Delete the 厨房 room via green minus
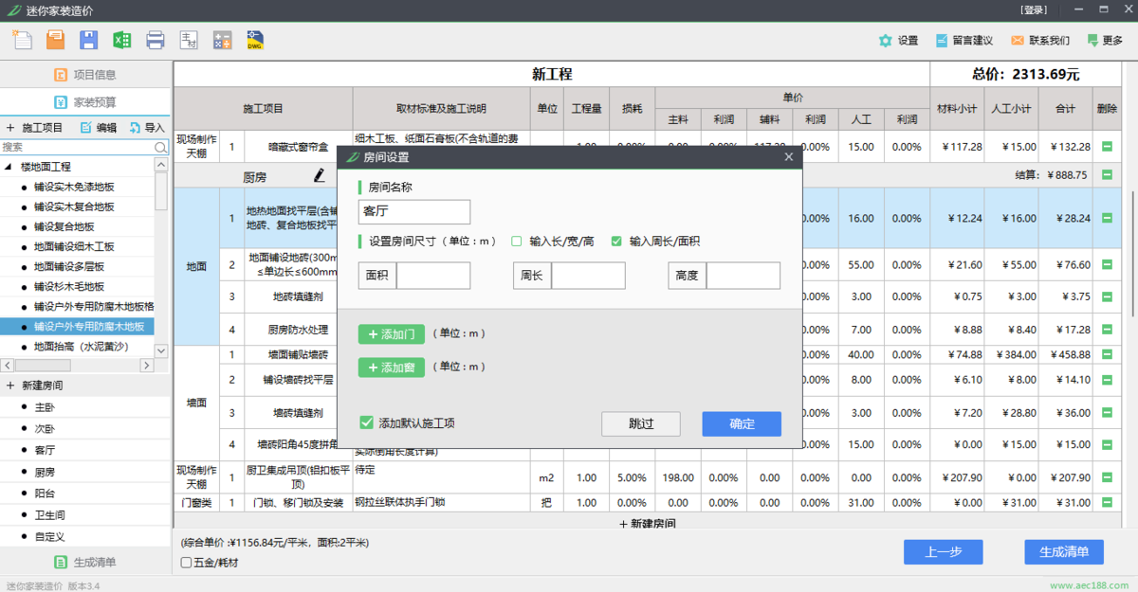 pyautogui.click(x=1107, y=175)
